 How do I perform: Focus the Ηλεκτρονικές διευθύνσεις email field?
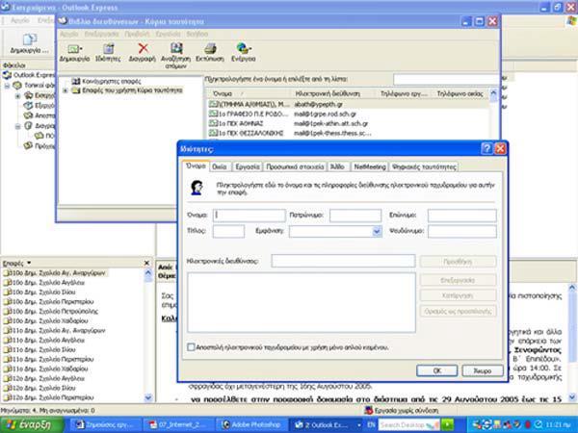343,261
